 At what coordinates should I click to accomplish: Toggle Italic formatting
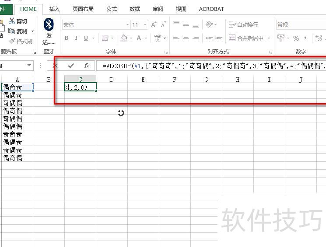pyautogui.click(x=76, y=38)
